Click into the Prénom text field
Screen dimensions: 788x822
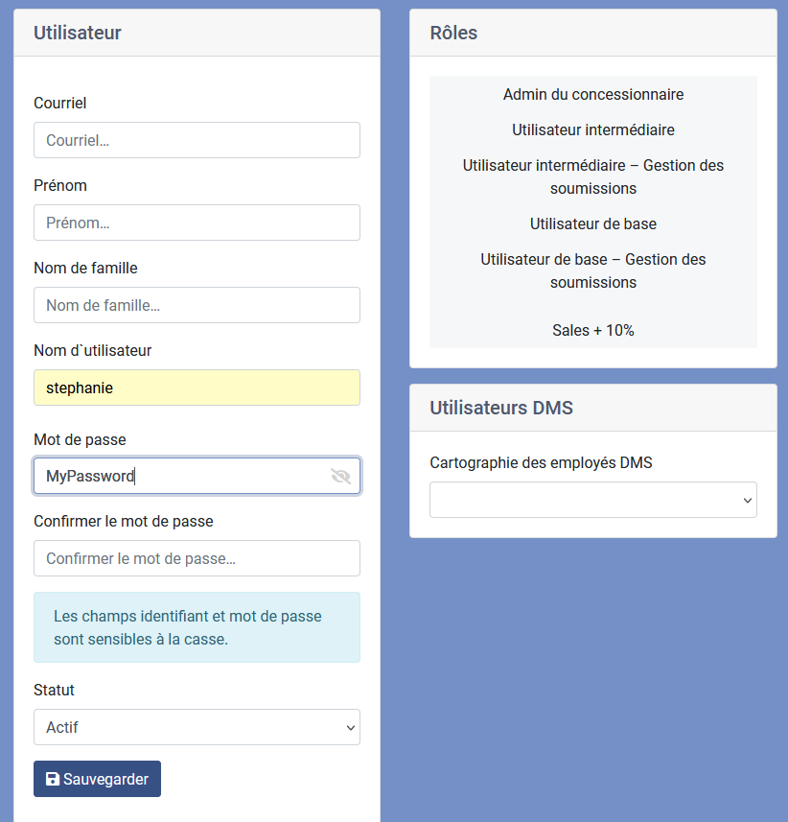pyautogui.click(x=197, y=223)
